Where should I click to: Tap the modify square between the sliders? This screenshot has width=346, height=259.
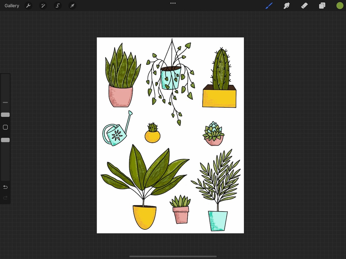(5, 127)
